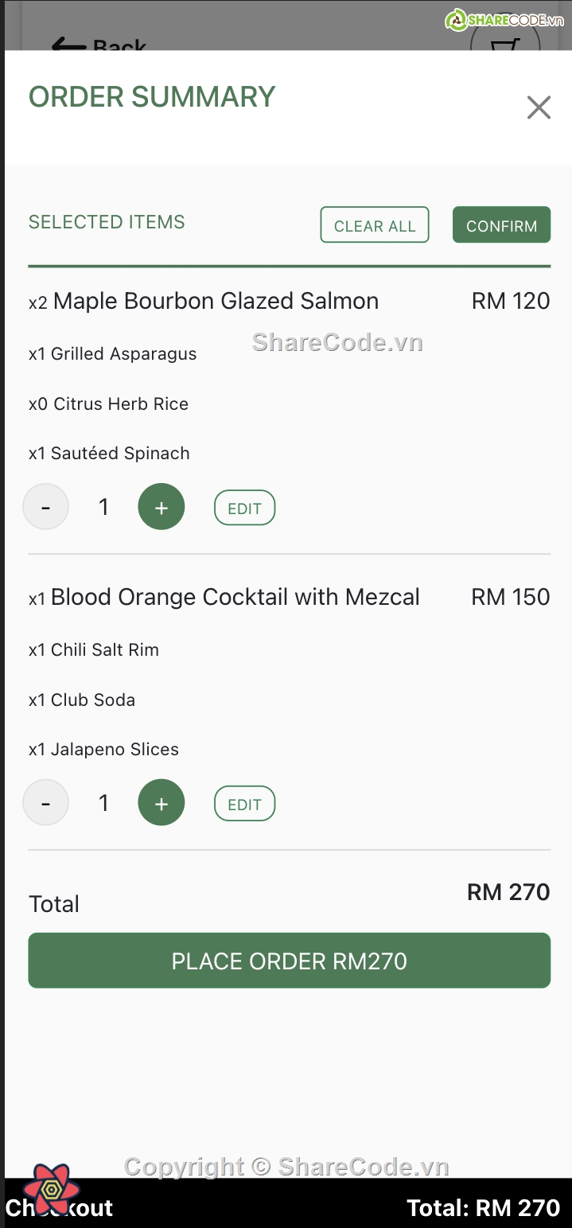
Task: Place the order for RM270
Action: click(289, 961)
